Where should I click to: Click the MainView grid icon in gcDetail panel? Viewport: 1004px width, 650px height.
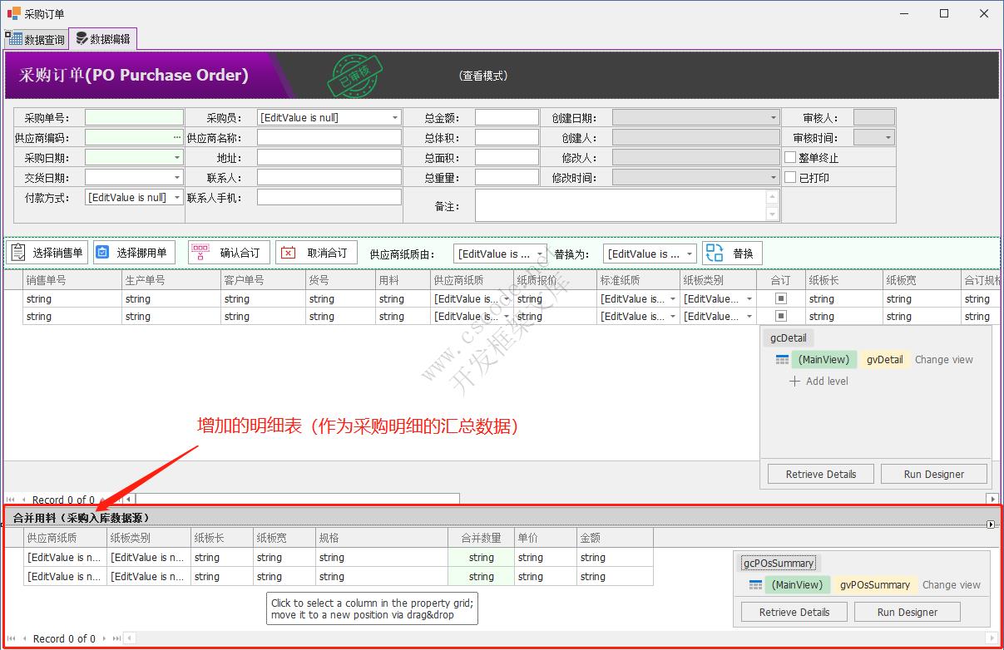tap(783, 359)
